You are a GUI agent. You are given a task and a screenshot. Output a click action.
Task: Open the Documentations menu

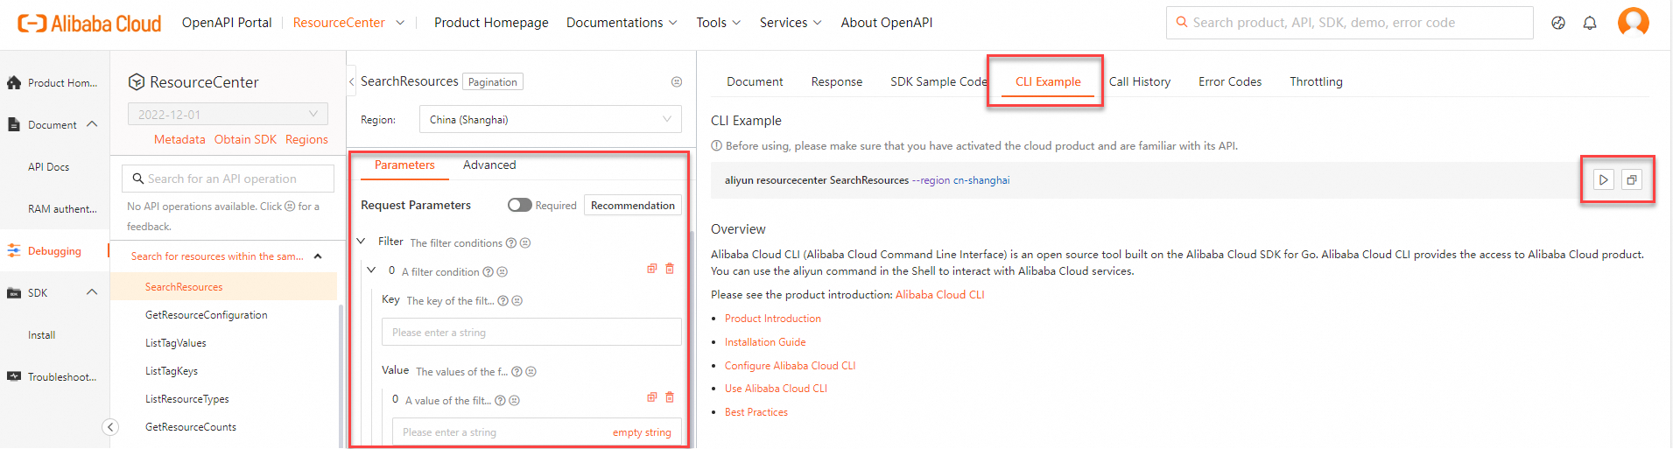(x=622, y=23)
